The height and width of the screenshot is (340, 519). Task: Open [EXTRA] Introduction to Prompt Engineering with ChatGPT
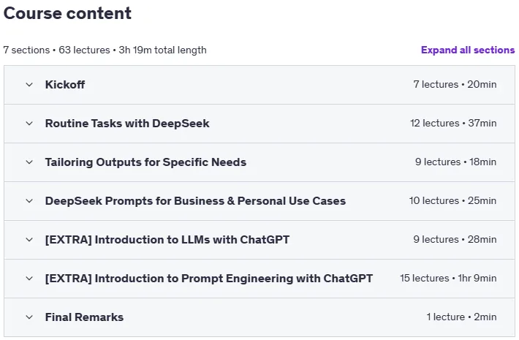[x=209, y=279]
